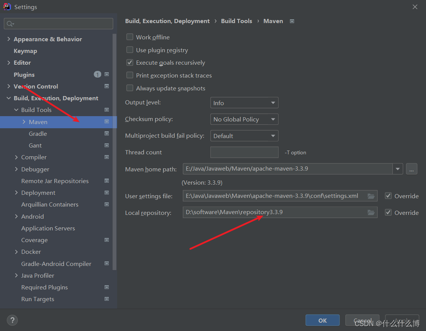Click the Local repository path field
Viewport: 426px width, 331px height.
[280, 212]
